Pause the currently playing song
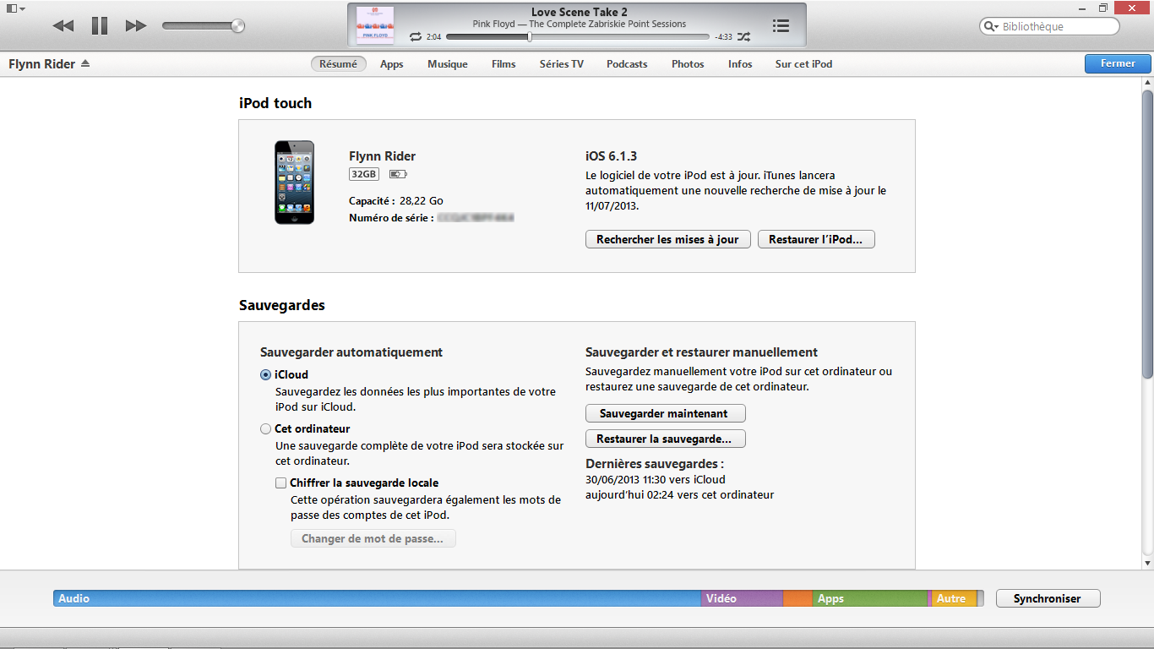The image size is (1154, 649). pyautogui.click(x=100, y=26)
